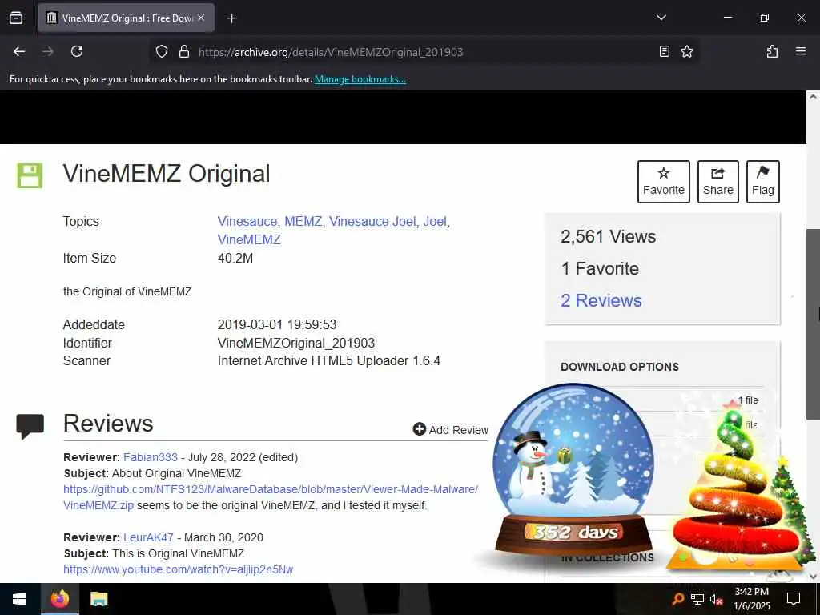Click the green floppy disk software icon
Screen dimensions: 820x615
tap(30, 175)
